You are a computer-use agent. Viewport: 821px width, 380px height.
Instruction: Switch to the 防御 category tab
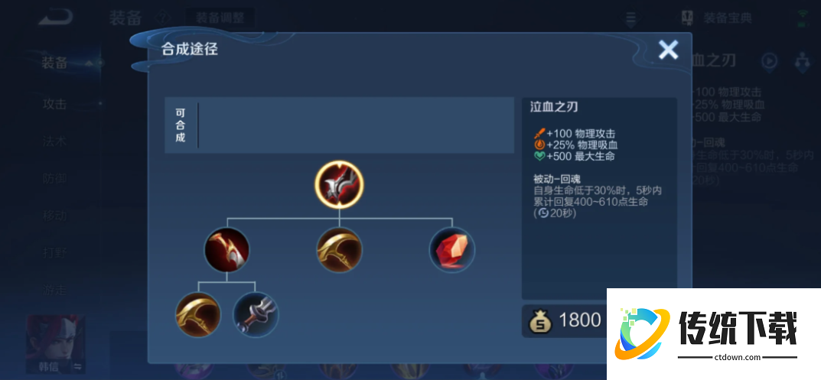point(54,178)
